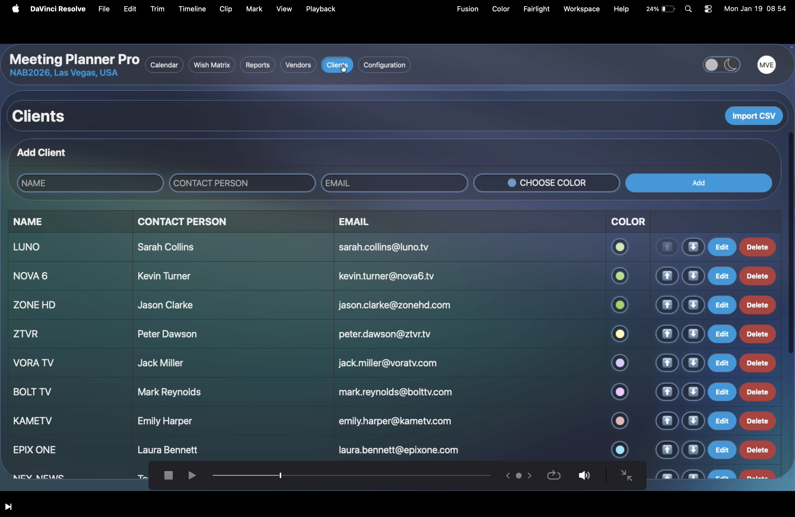
Task: Move ZONE HD row down
Action: point(693,305)
